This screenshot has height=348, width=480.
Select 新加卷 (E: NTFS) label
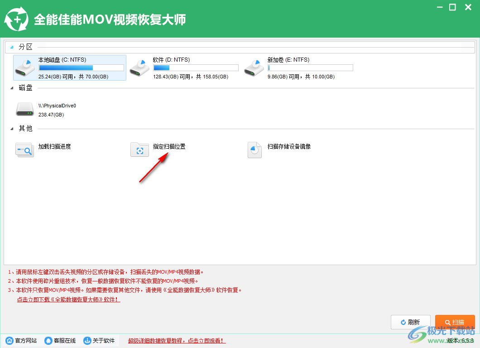point(288,60)
